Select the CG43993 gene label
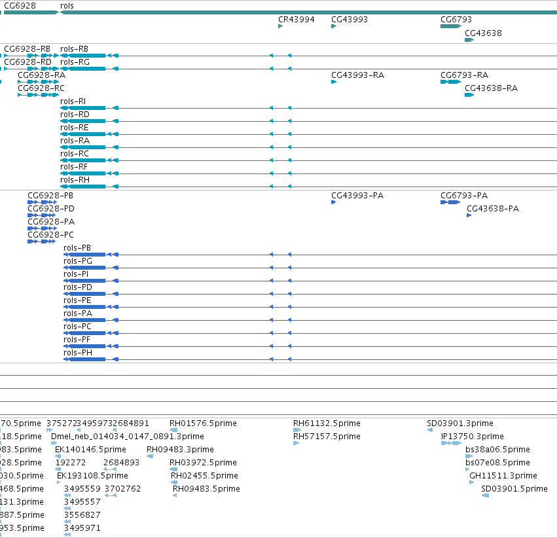Image resolution: width=557 pixels, height=538 pixels. coord(350,20)
